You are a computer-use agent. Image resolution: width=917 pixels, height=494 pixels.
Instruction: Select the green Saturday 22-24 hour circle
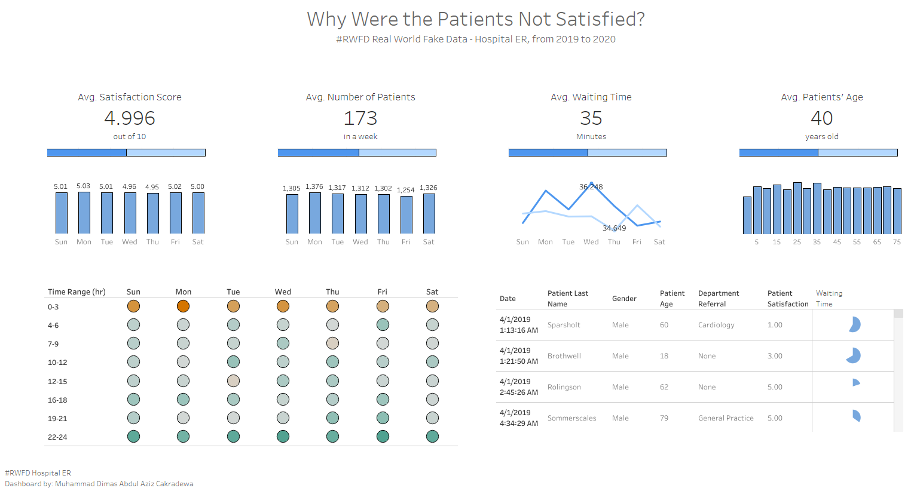[x=432, y=437]
